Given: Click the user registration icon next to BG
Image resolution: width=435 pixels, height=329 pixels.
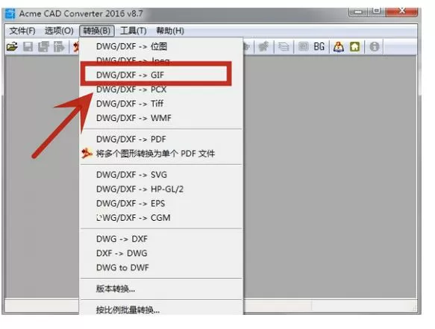Looking at the screenshot, I should click(339, 46).
